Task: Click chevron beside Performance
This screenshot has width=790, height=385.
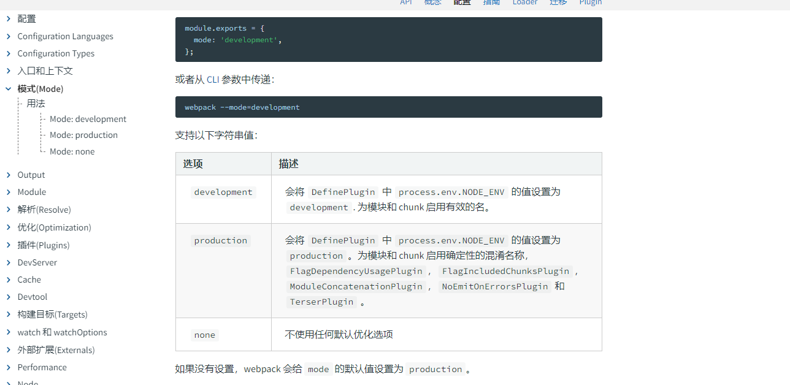Action: [9, 367]
